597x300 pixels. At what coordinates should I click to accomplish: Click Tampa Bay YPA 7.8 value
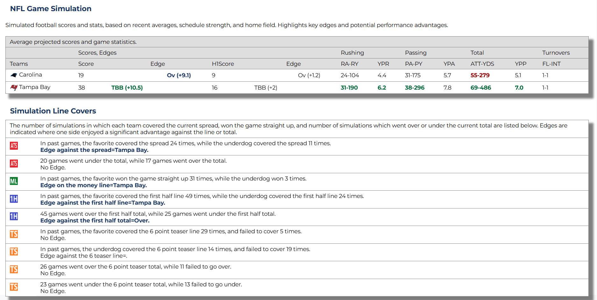[x=447, y=88]
